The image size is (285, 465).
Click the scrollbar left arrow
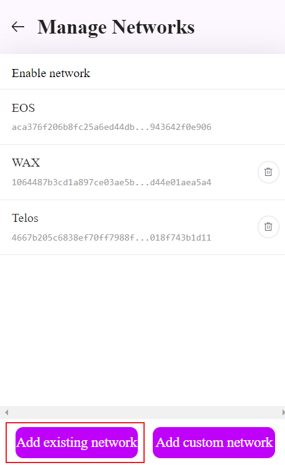pyautogui.click(x=6, y=412)
